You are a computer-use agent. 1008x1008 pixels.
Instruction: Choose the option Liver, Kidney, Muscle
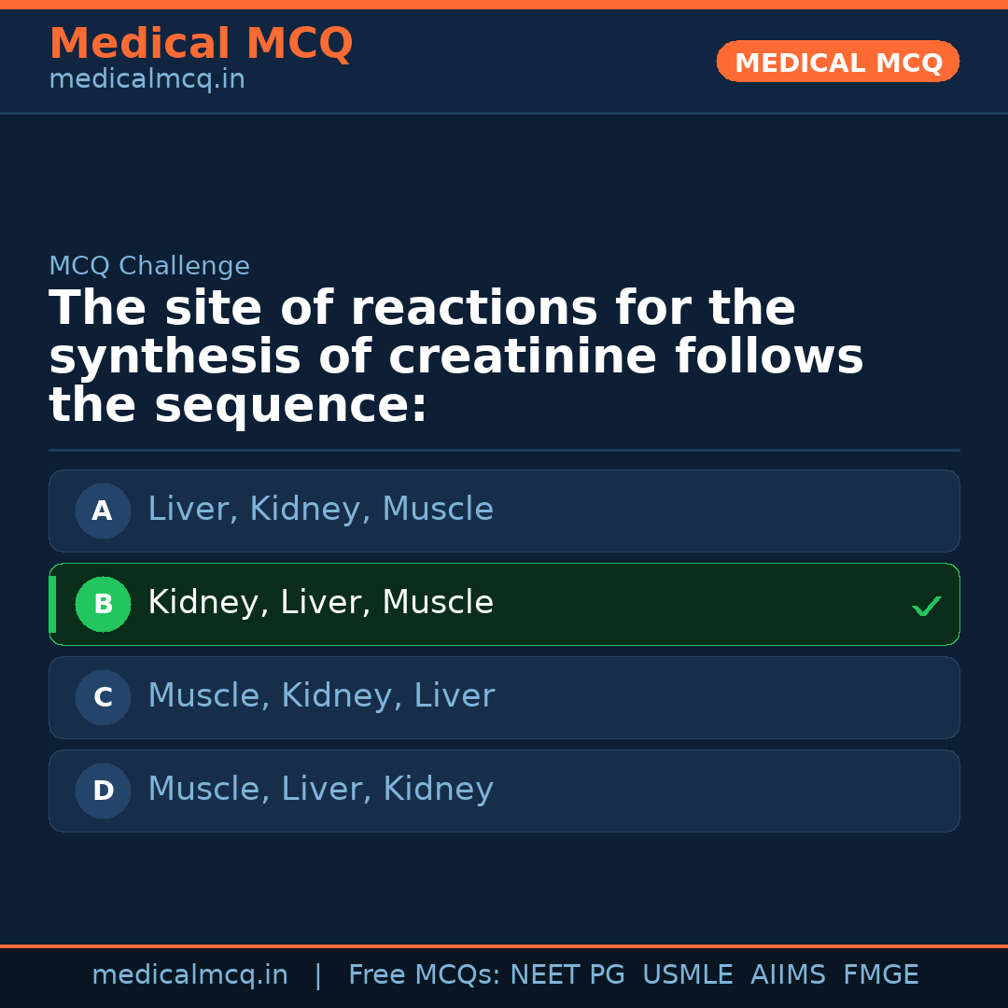point(320,510)
